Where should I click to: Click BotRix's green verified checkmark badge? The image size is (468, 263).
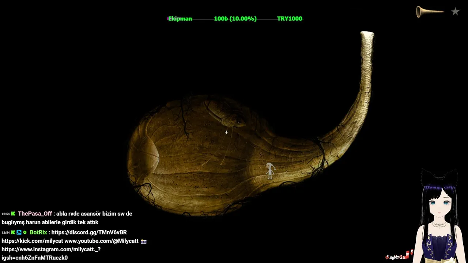coord(25,232)
